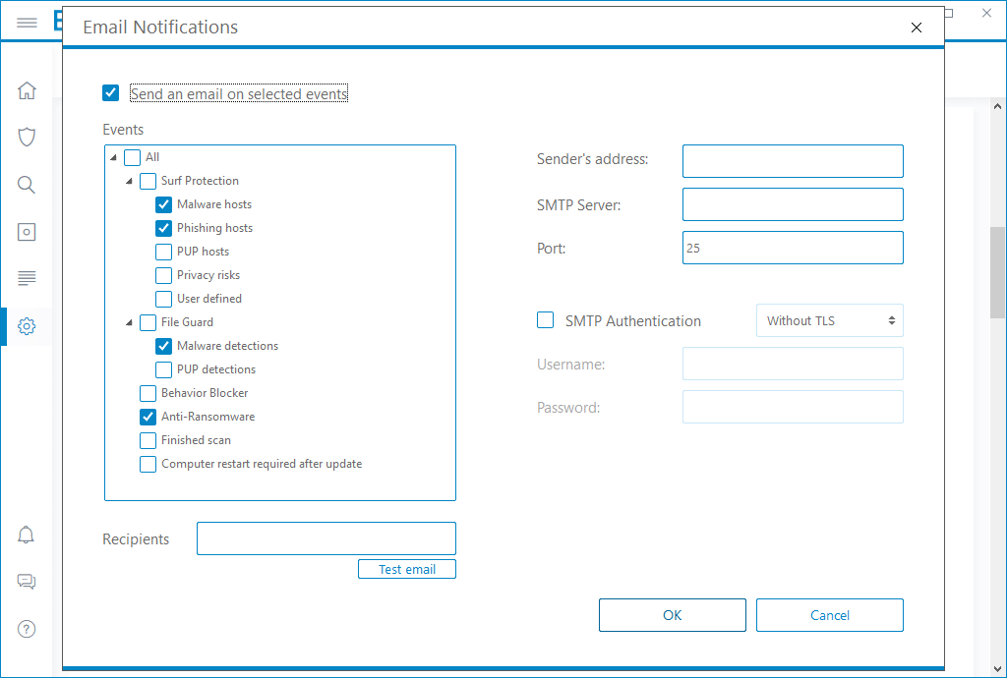Open the Protection shield icon

pos(27,137)
